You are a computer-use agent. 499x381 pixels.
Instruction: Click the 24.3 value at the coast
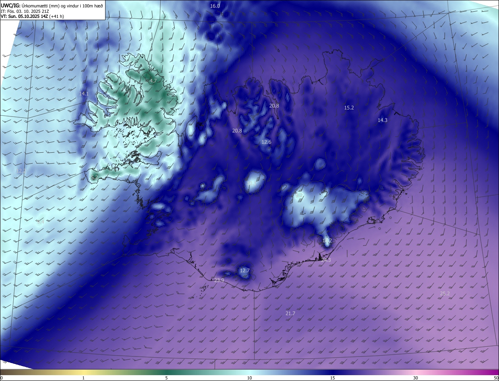click(326, 260)
